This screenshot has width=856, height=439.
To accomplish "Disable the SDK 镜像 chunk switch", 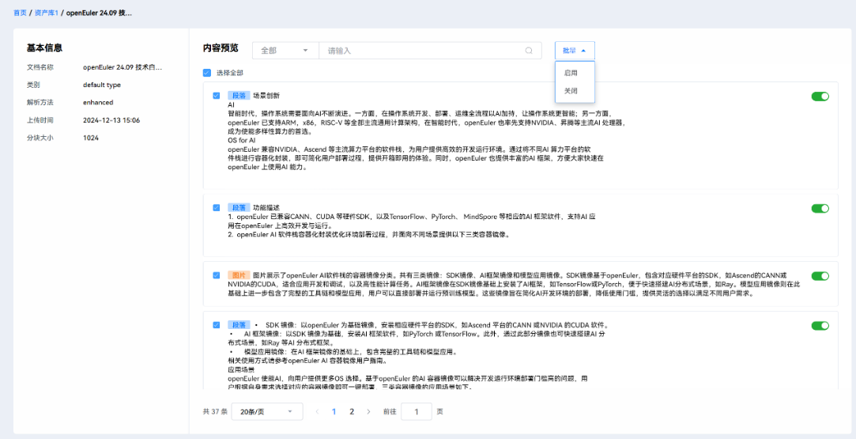I will (820, 325).
